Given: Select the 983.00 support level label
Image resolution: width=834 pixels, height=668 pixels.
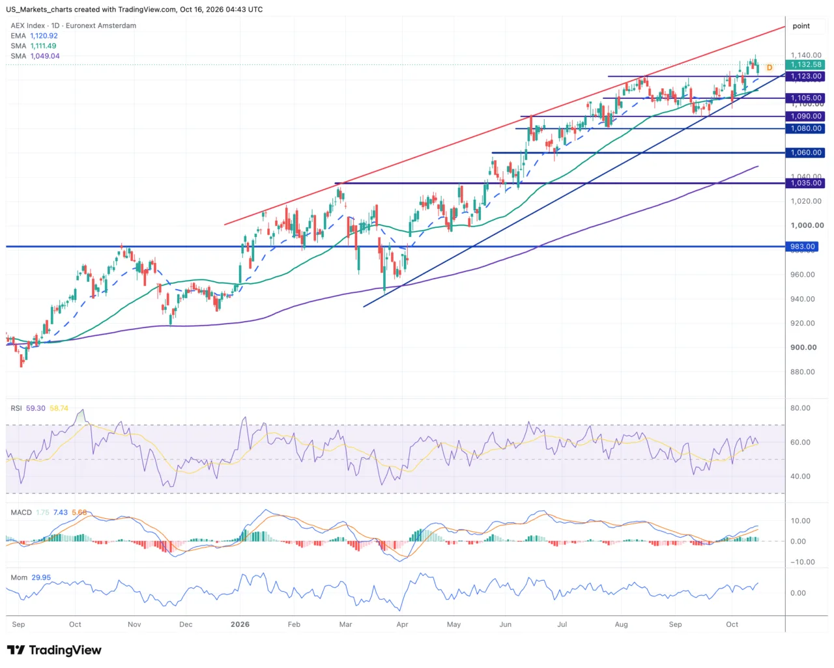Looking at the screenshot, I should [803, 247].
